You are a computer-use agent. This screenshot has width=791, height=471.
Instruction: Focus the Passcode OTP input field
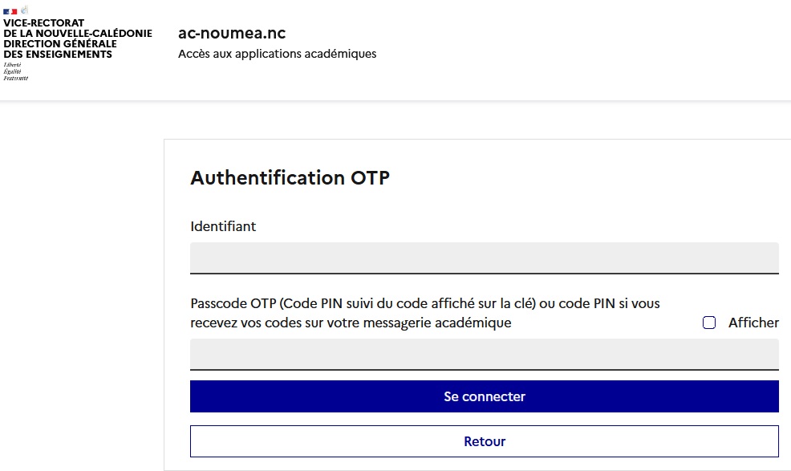point(484,354)
